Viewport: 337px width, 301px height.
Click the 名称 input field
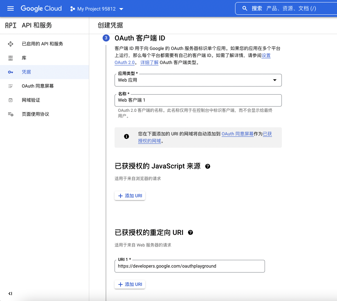pyautogui.click(x=198, y=100)
